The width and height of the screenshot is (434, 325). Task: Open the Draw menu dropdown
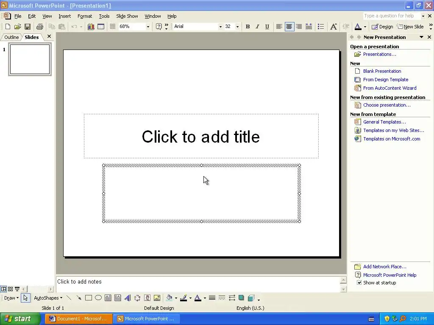[x=11, y=298]
